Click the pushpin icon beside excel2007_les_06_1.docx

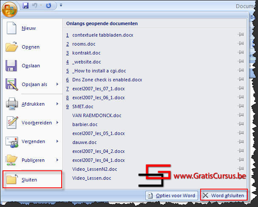[241, 97]
